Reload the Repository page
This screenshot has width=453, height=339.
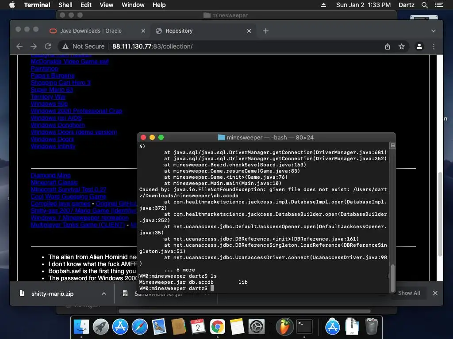click(x=48, y=46)
